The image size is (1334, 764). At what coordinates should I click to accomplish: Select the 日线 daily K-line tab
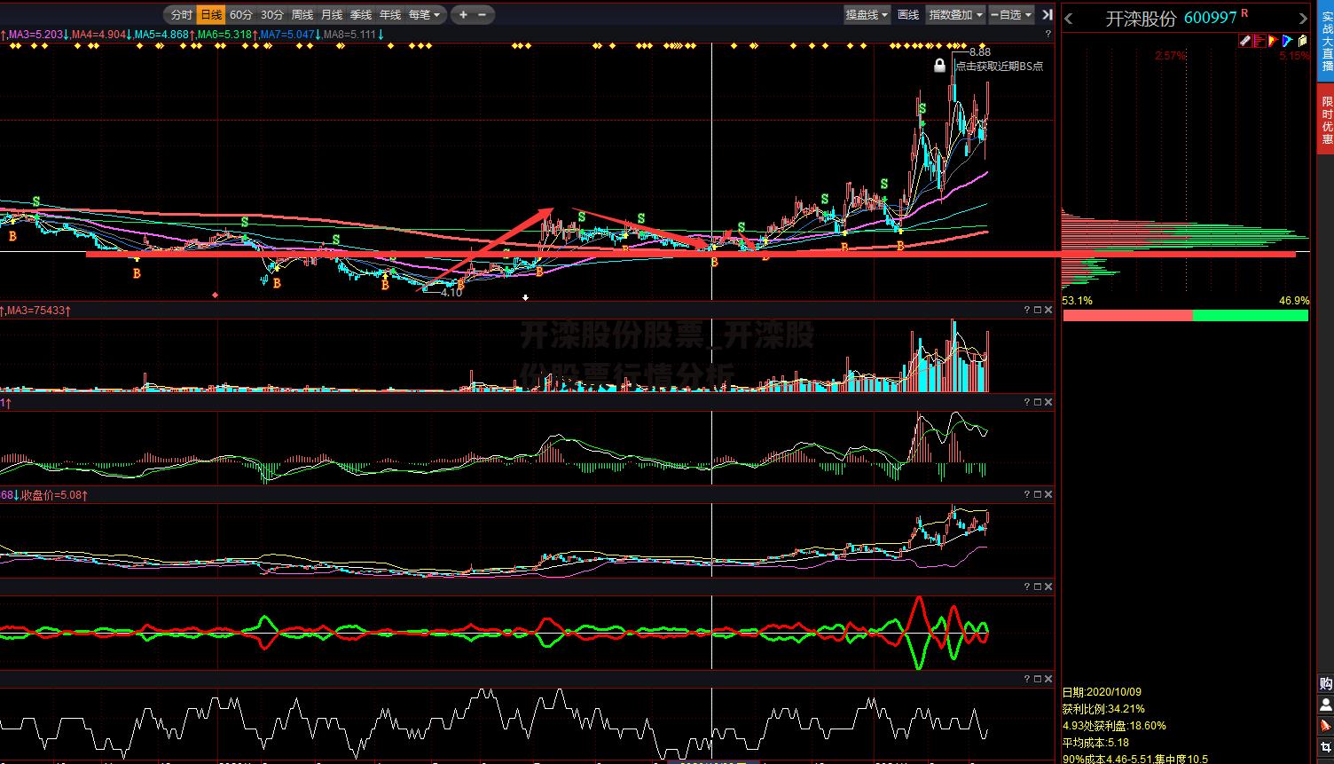211,14
